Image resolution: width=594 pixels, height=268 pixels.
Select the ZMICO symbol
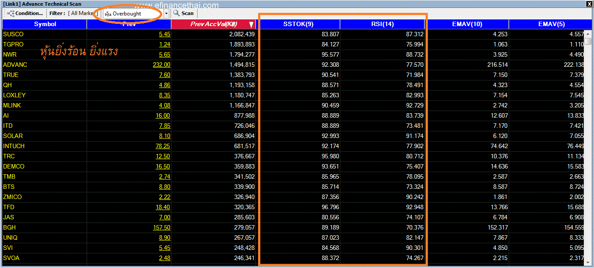pyautogui.click(x=12, y=197)
